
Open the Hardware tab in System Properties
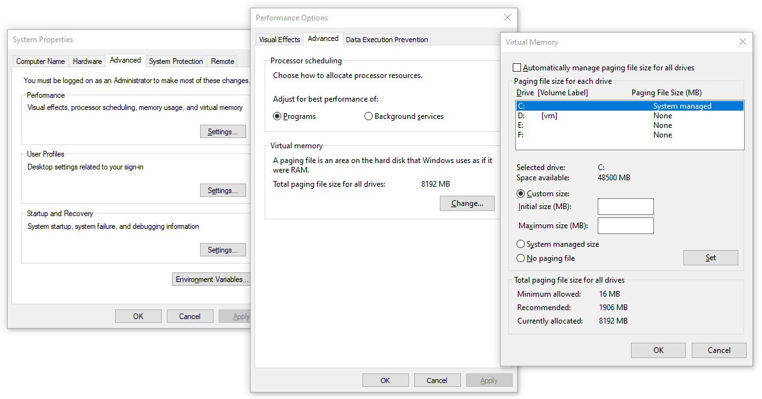[88, 61]
